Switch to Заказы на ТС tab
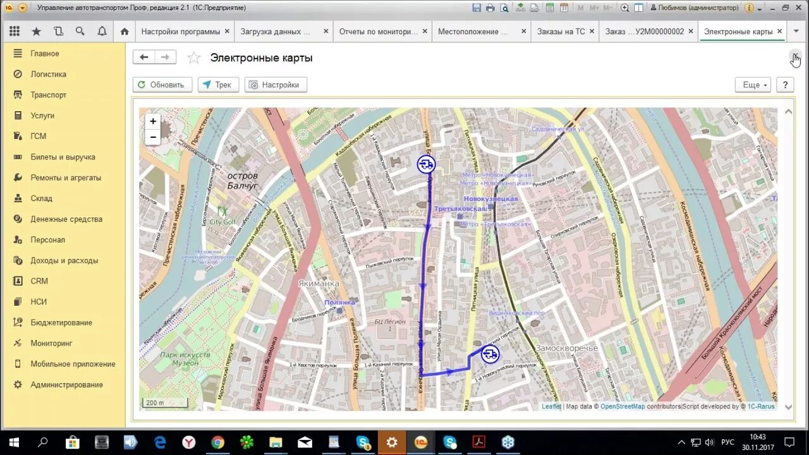Image resolution: width=809 pixels, height=455 pixels. click(561, 32)
